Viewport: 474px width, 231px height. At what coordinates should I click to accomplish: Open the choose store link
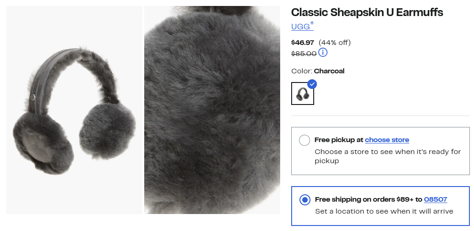(387, 140)
